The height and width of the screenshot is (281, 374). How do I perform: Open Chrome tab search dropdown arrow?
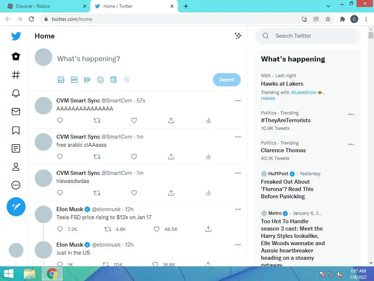[328, 6]
